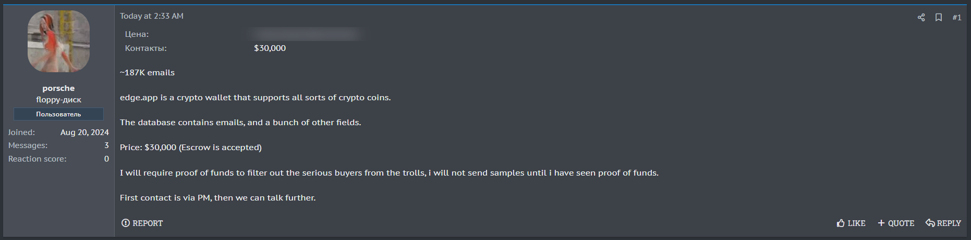The image size is (971, 240).
Task: Click the Пользователь user badge
Action: point(58,114)
